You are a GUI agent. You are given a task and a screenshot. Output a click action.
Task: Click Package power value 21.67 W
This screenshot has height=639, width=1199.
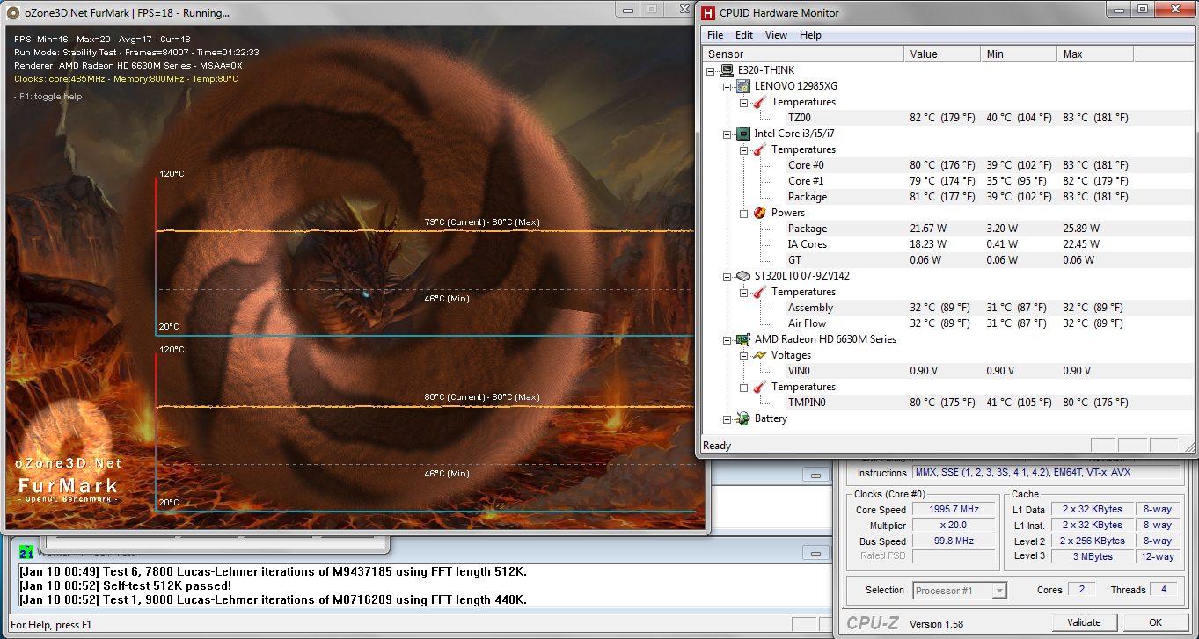point(928,229)
